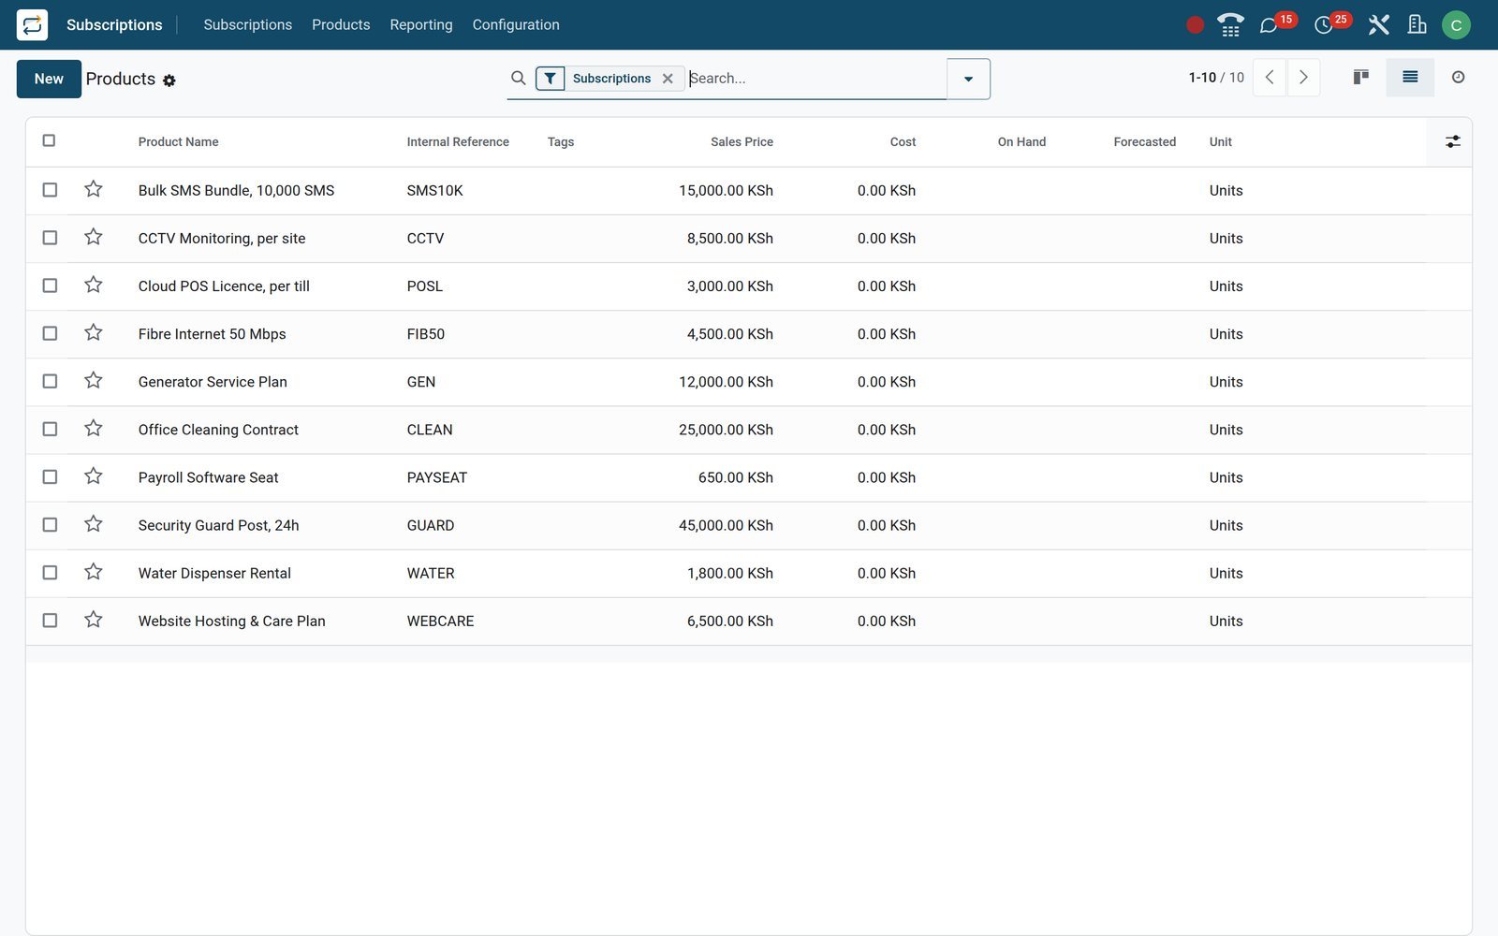The image size is (1498, 936).
Task: Open the Products top menu
Action: coord(341,24)
